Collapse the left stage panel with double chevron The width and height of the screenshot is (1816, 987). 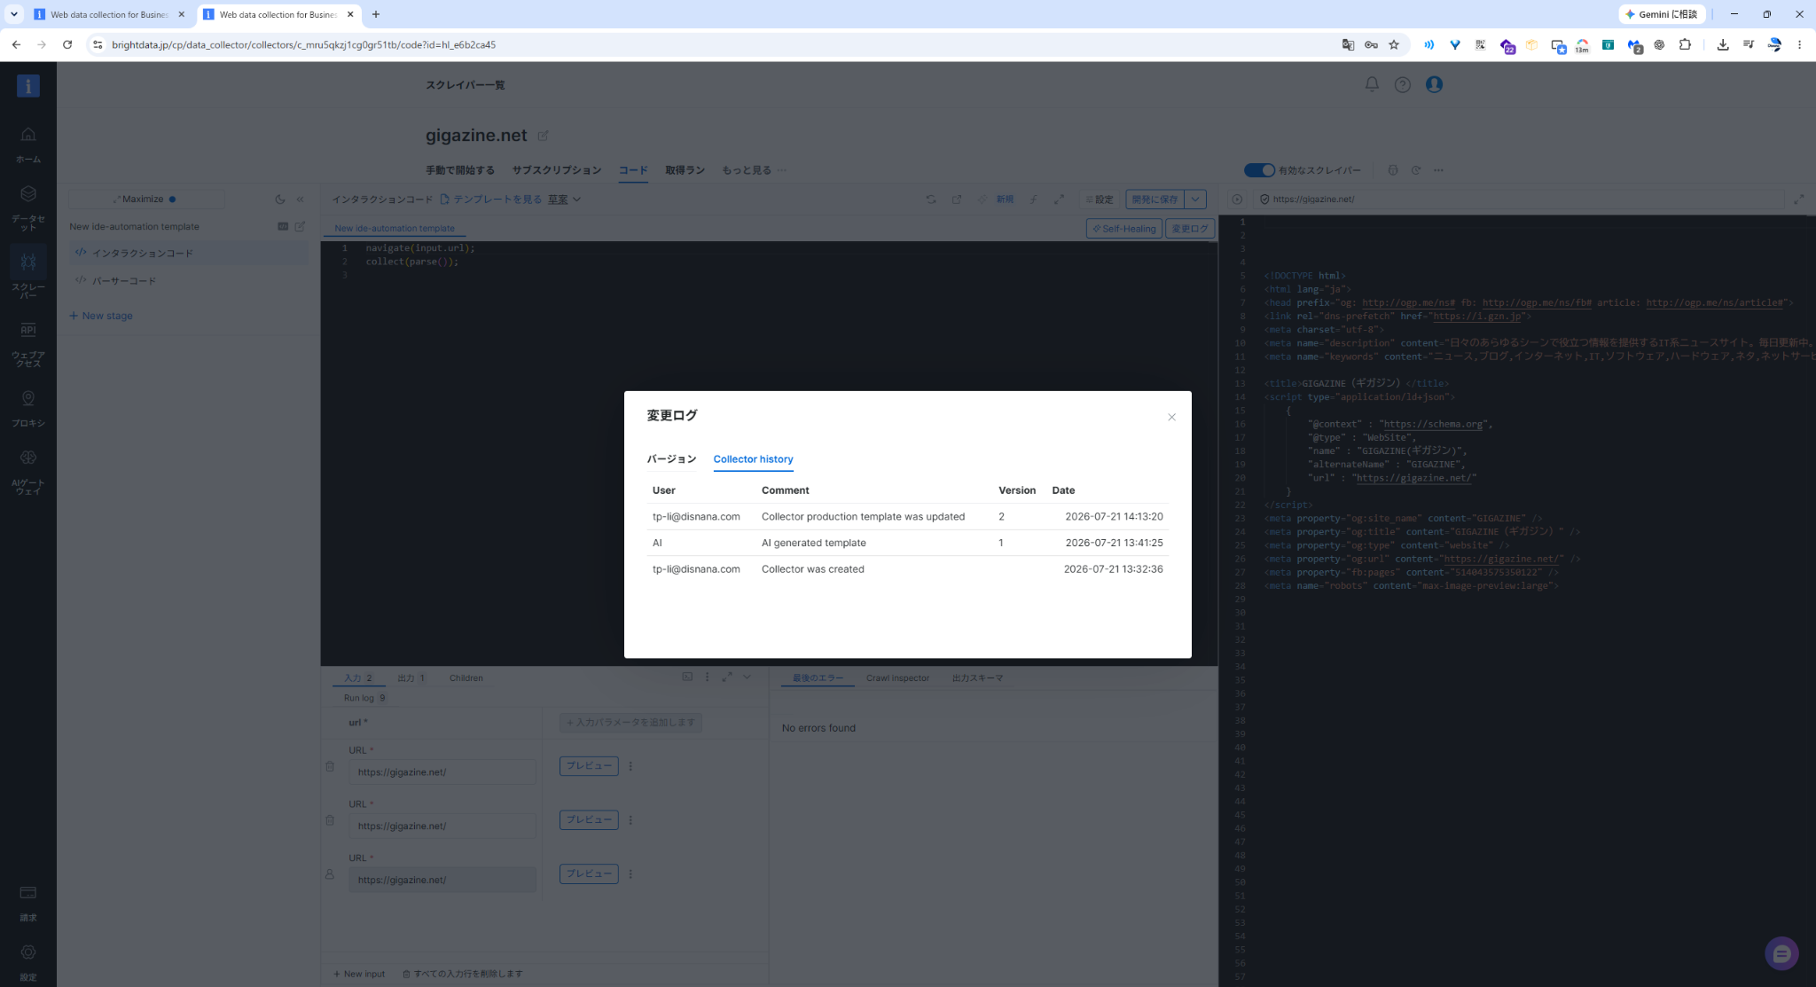pyautogui.click(x=301, y=200)
